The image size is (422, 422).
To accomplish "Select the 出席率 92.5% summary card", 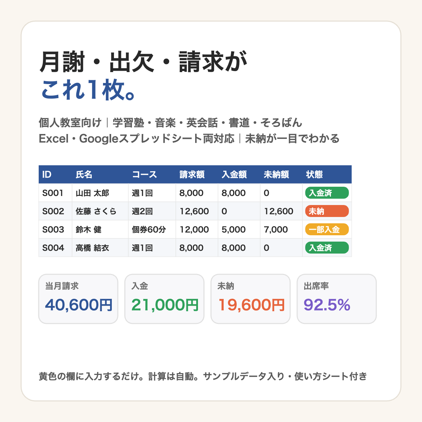I will point(337,299).
